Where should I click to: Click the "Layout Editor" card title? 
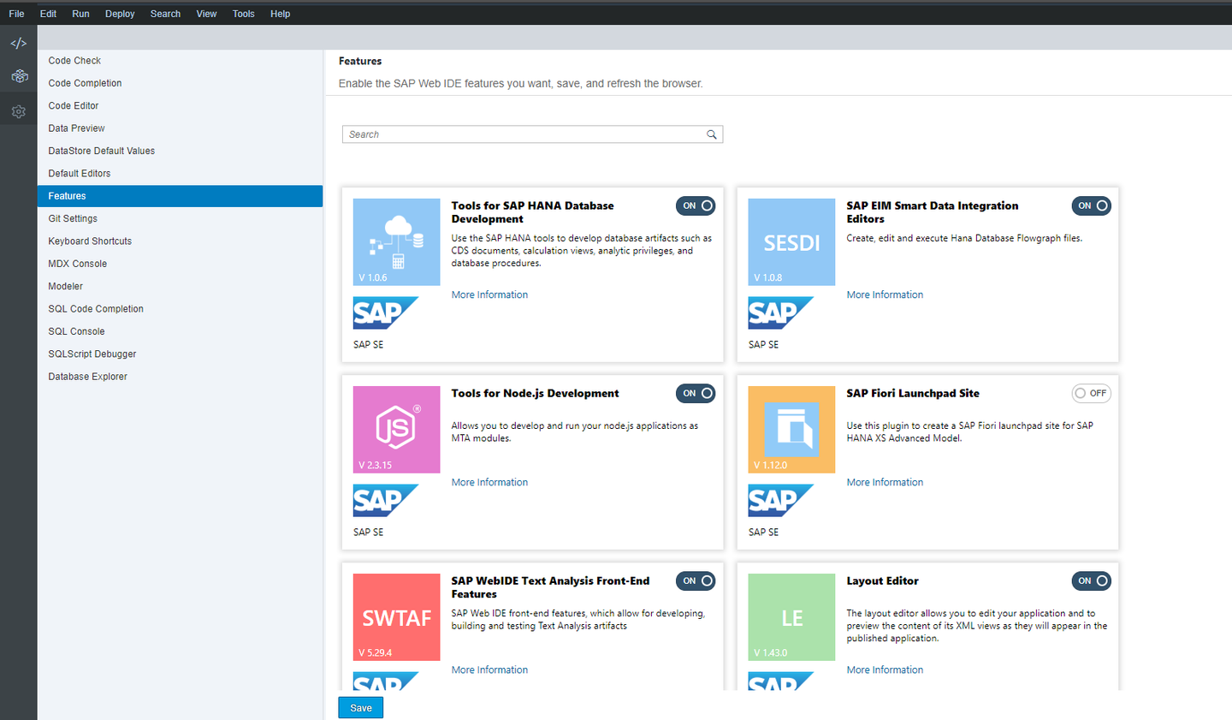[x=882, y=580]
